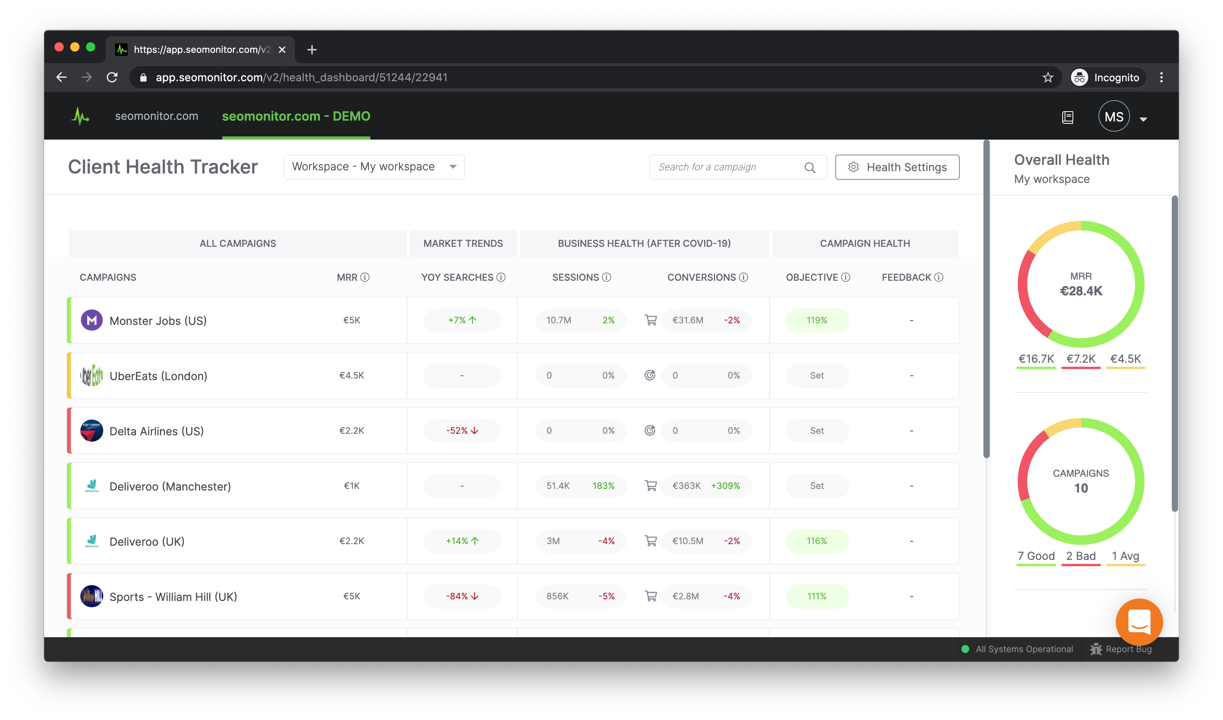Open the orange chat support widget

coord(1139,622)
